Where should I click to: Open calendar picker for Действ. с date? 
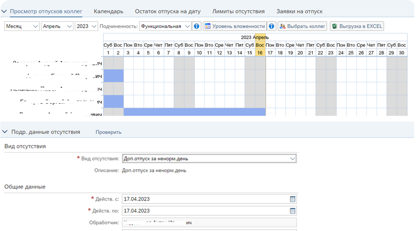point(292,199)
